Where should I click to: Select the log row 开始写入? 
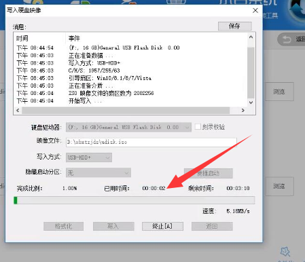131,101
